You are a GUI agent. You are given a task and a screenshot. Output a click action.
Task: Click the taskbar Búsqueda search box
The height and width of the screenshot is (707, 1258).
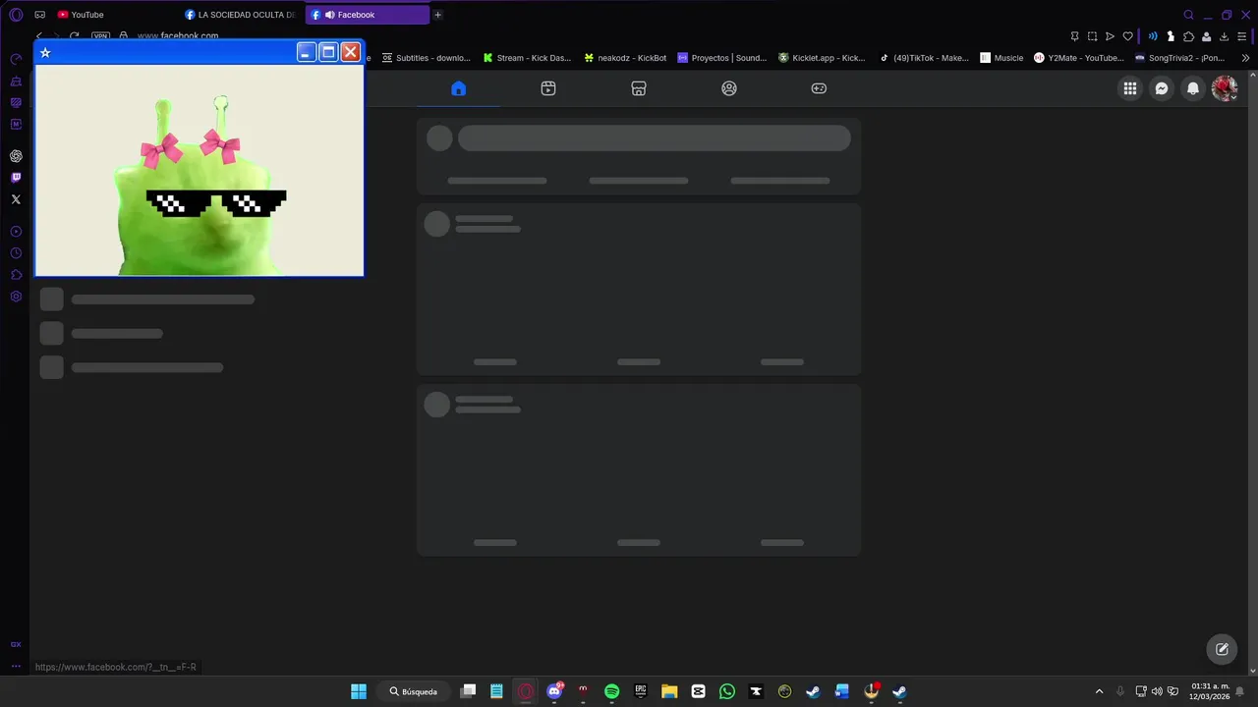414,691
